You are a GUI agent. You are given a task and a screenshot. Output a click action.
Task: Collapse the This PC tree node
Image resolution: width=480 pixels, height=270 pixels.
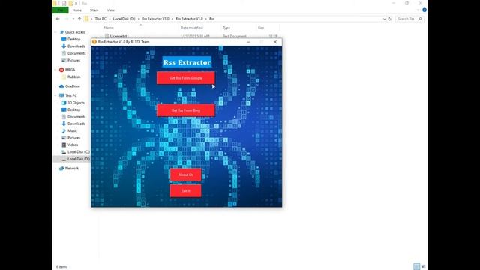click(x=55, y=95)
